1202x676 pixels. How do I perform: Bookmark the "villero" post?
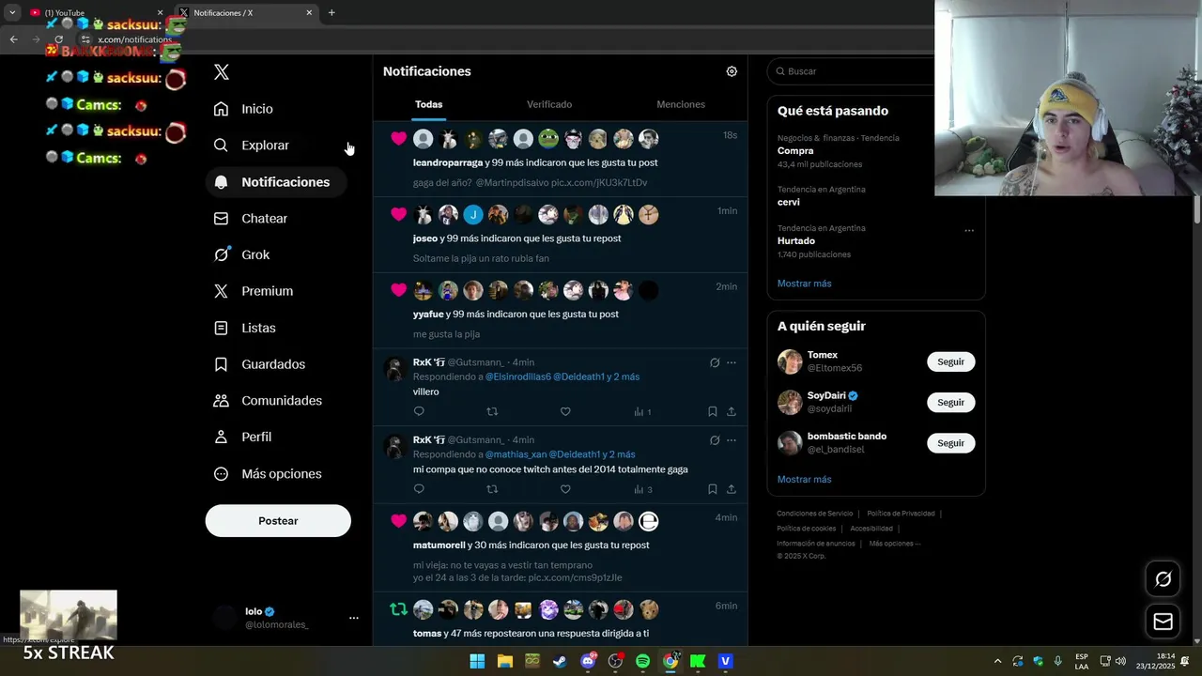tap(713, 411)
